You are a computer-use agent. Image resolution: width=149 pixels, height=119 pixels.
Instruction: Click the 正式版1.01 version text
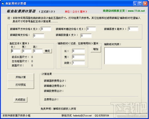click(47, 12)
